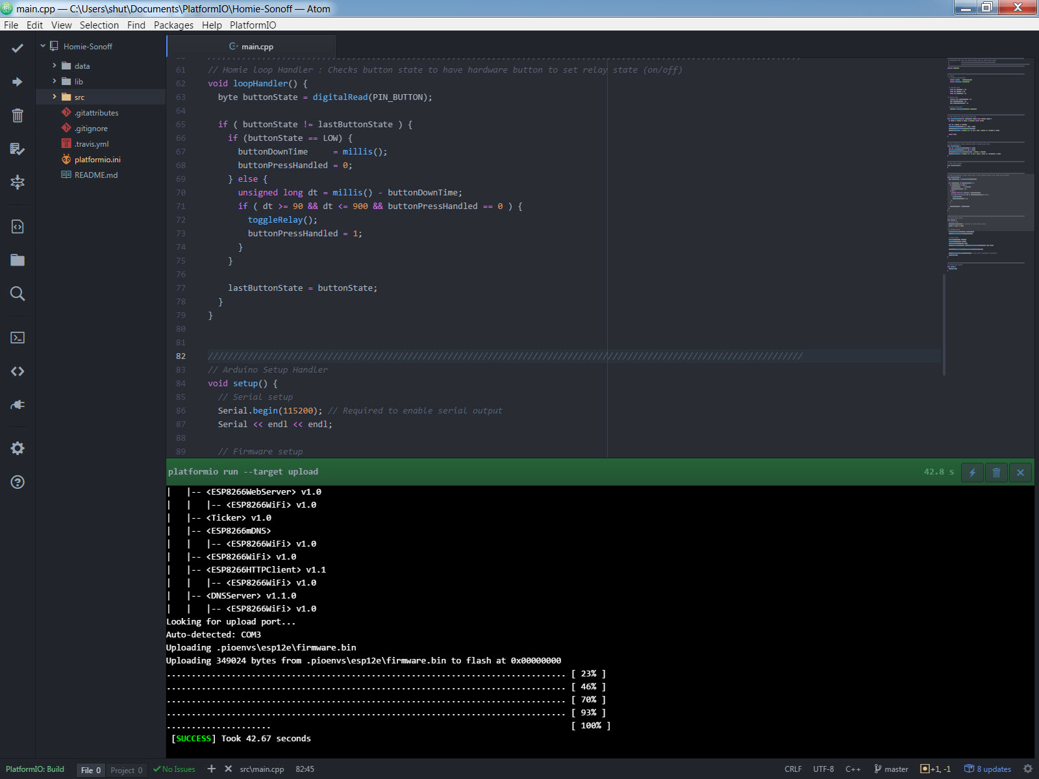Open the PlatformIO menu
The image size is (1039, 779).
click(253, 25)
